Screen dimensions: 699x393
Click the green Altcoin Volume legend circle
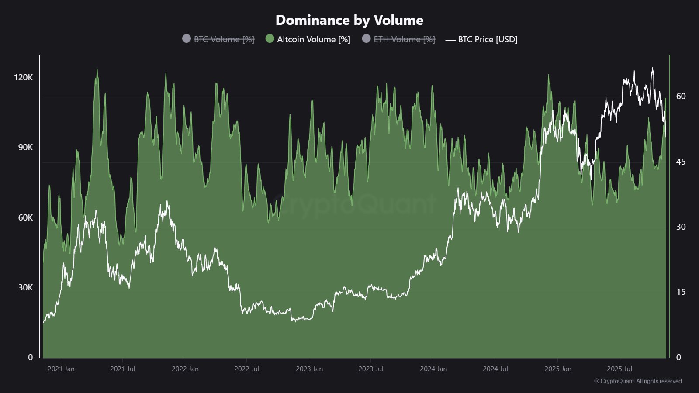(x=270, y=39)
